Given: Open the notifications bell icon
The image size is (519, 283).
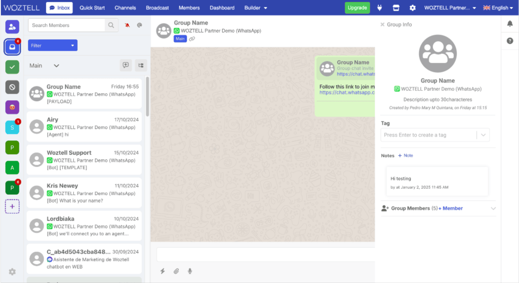Looking at the screenshot, I should point(510,24).
